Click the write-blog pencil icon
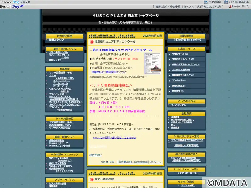251x188 pixels. tap(206, 2)
